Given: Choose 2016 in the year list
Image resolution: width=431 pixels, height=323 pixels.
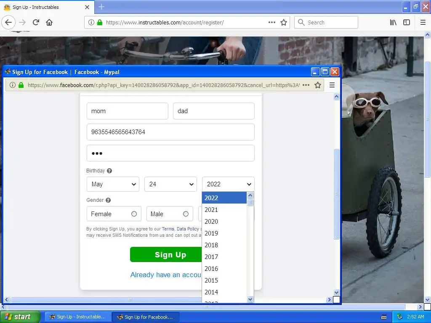Looking at the screenshot, I should (x=224, y=269).
